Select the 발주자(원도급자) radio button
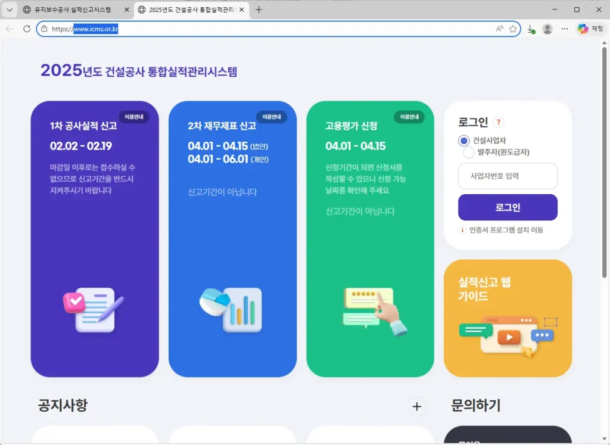This screenshot has width=610, height=445. tap(469, 153)
